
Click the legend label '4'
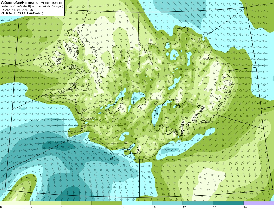(62, 207)
